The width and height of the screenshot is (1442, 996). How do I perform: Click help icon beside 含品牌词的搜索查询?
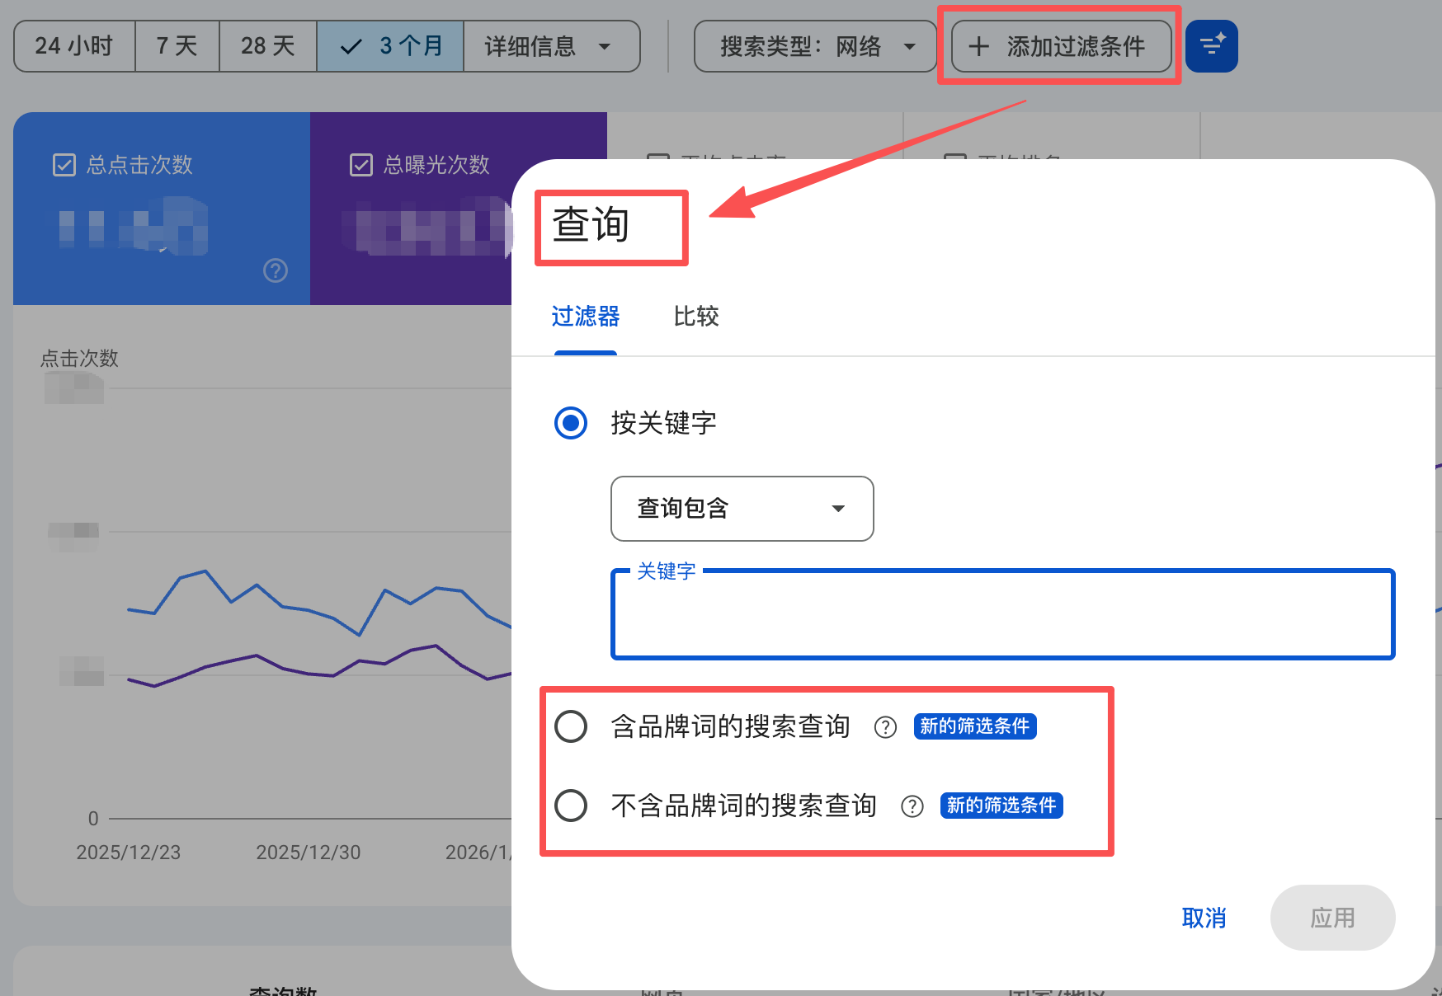coord(885,727)
